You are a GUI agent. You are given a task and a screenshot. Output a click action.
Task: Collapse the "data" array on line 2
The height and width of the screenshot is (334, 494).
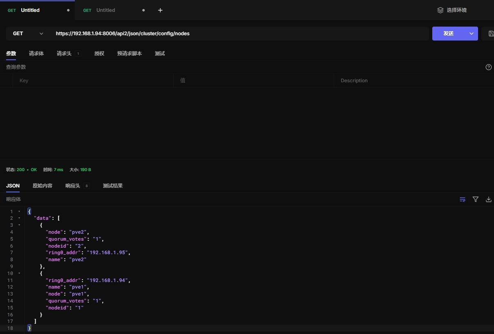tap(19, 218)
